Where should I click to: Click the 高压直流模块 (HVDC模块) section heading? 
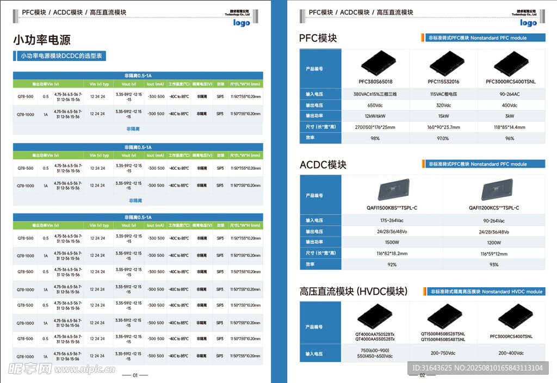353,292
